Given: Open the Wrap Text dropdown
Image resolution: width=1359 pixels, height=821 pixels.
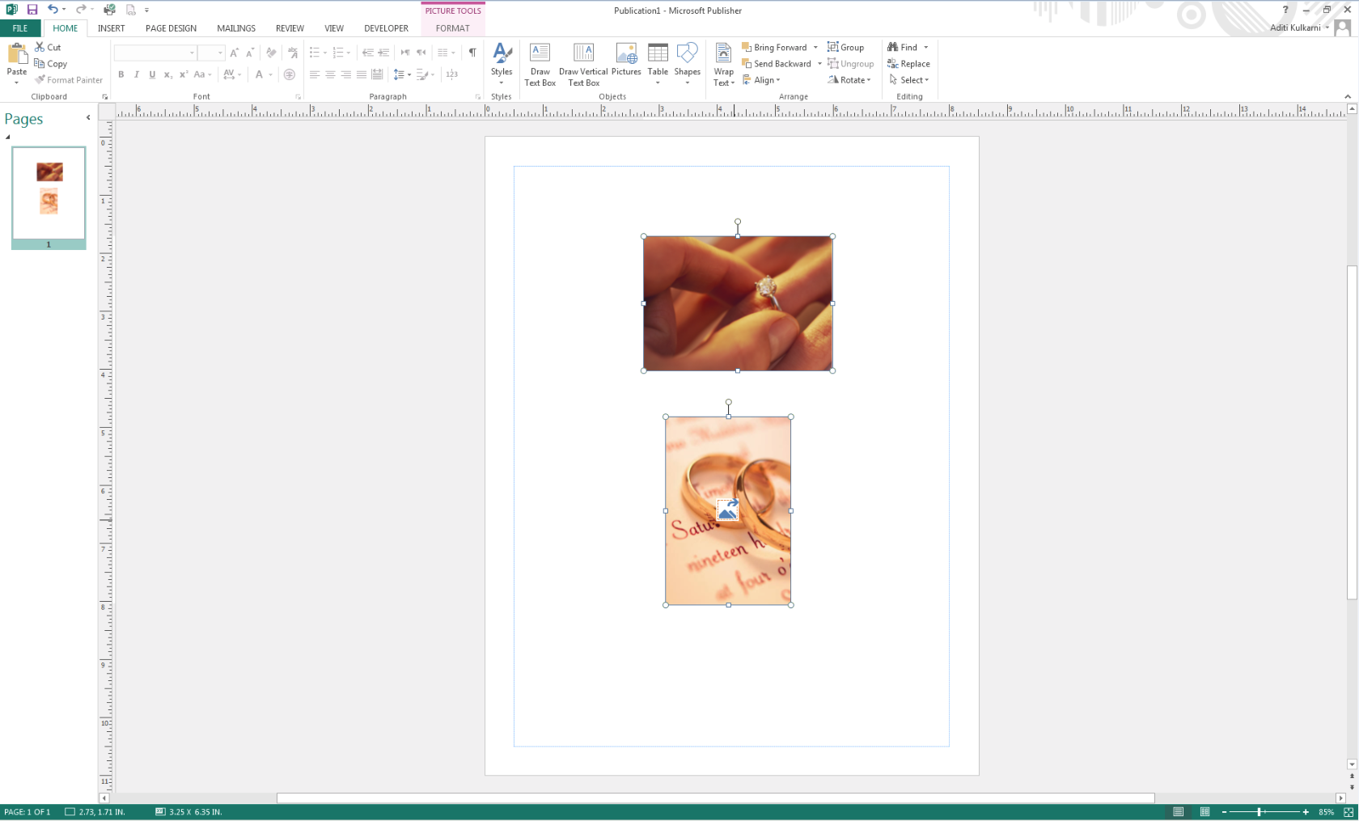Looking at the screenshot, I should click(723, 63).
